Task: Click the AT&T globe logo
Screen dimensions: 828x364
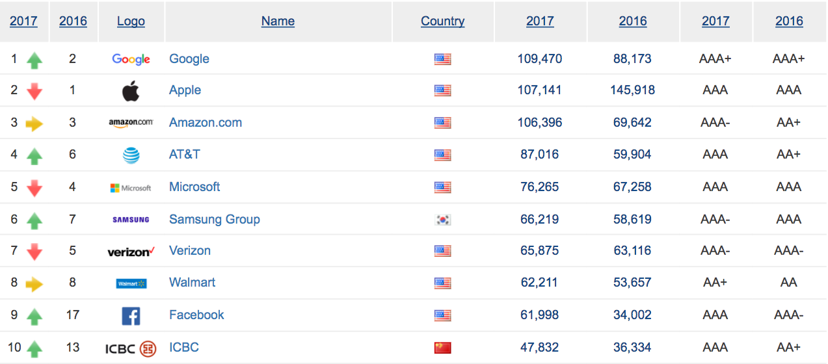Action: coord(131,155)
